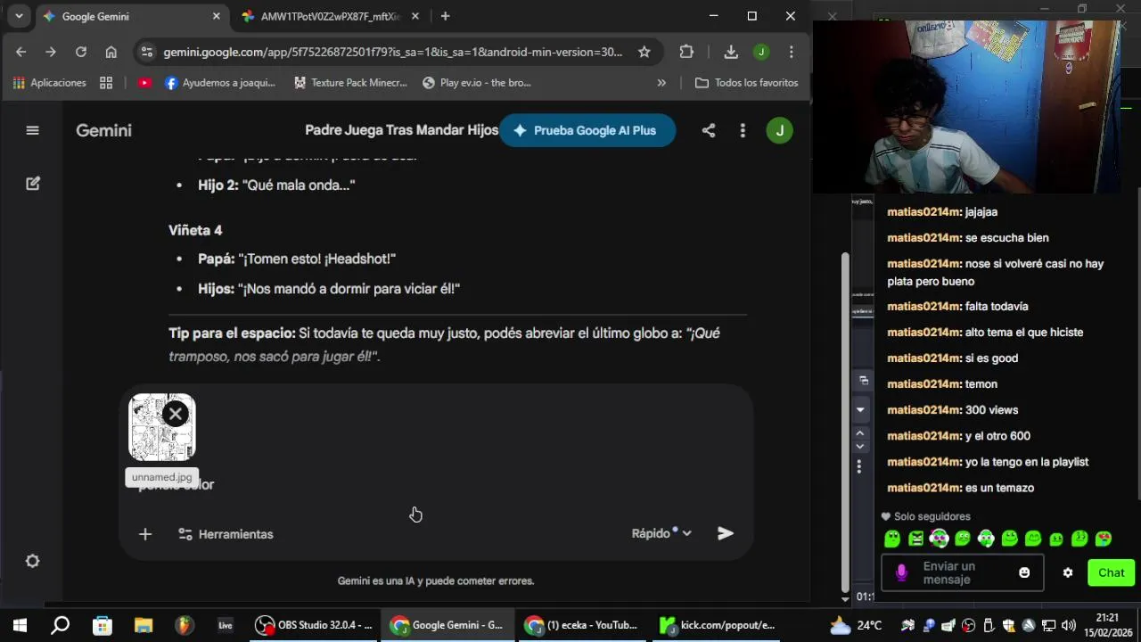Image resolution: width=1141 pixels, height=642 pixels.
Task: Open Gemini settings gear in sidebar
Action: [33, 561]
